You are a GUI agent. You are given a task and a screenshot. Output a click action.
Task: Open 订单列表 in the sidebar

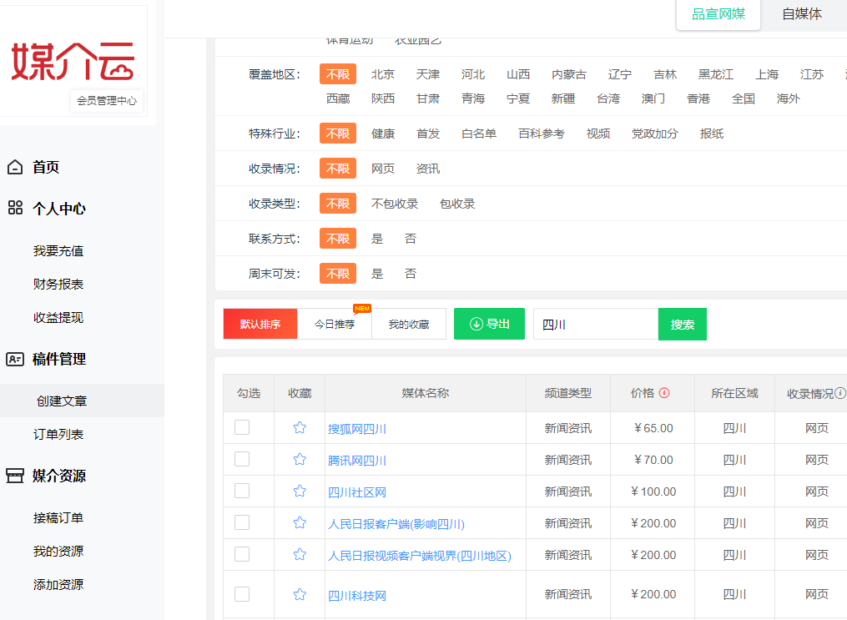click(x=58, y=435)
